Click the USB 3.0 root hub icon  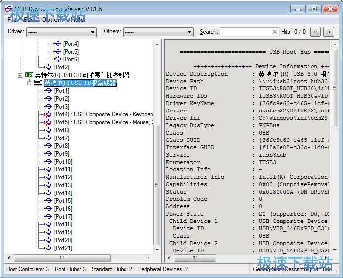(38, 83)
